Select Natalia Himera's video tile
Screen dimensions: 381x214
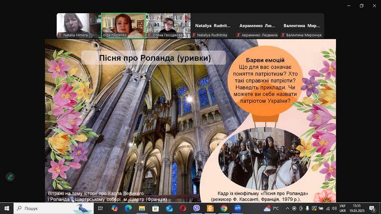[79, 25]
